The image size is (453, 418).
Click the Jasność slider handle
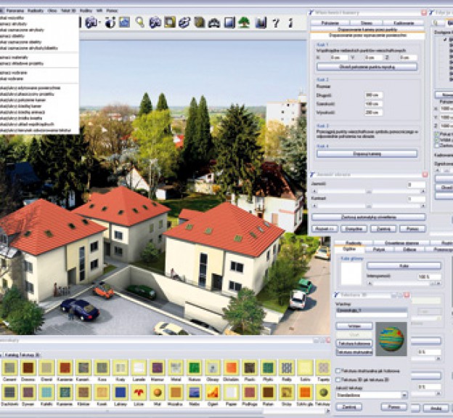click(x=369, y=191)
